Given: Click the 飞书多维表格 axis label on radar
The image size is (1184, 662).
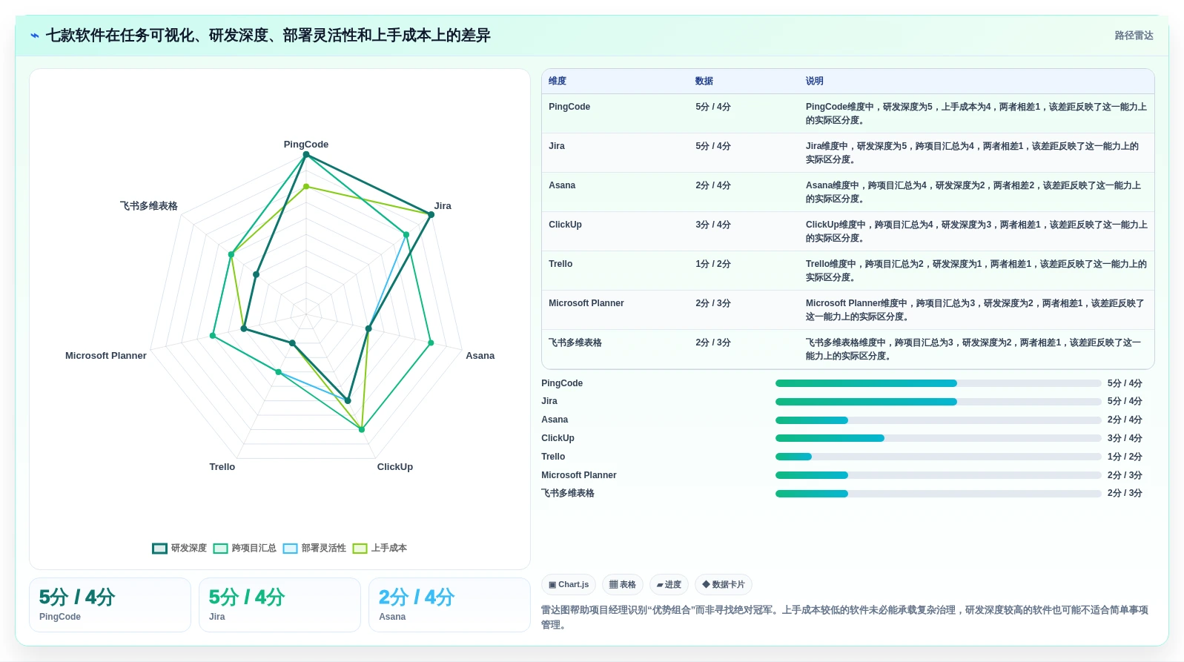Looking at the screenshot, I should point(149,206).
